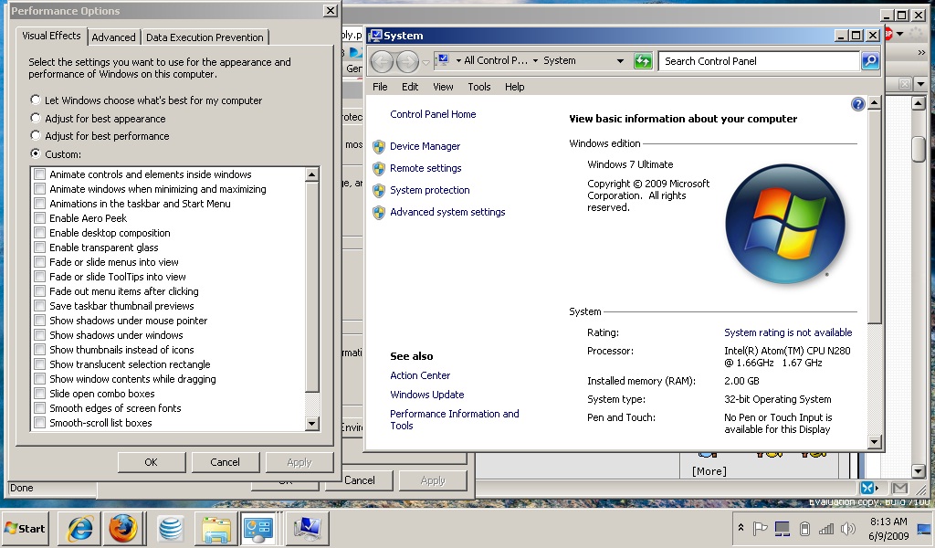Open the Tools menu in System window
This screenshot has height=548, width=935.
click(x=479, y=87)
